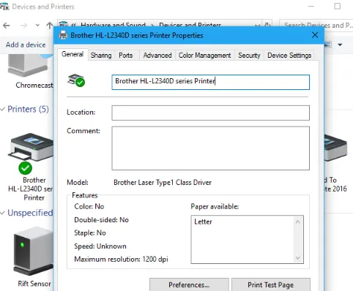This screenshot has width=353, height=291.
Task: Click the change view icon
Action: click(x=328, y=45)
